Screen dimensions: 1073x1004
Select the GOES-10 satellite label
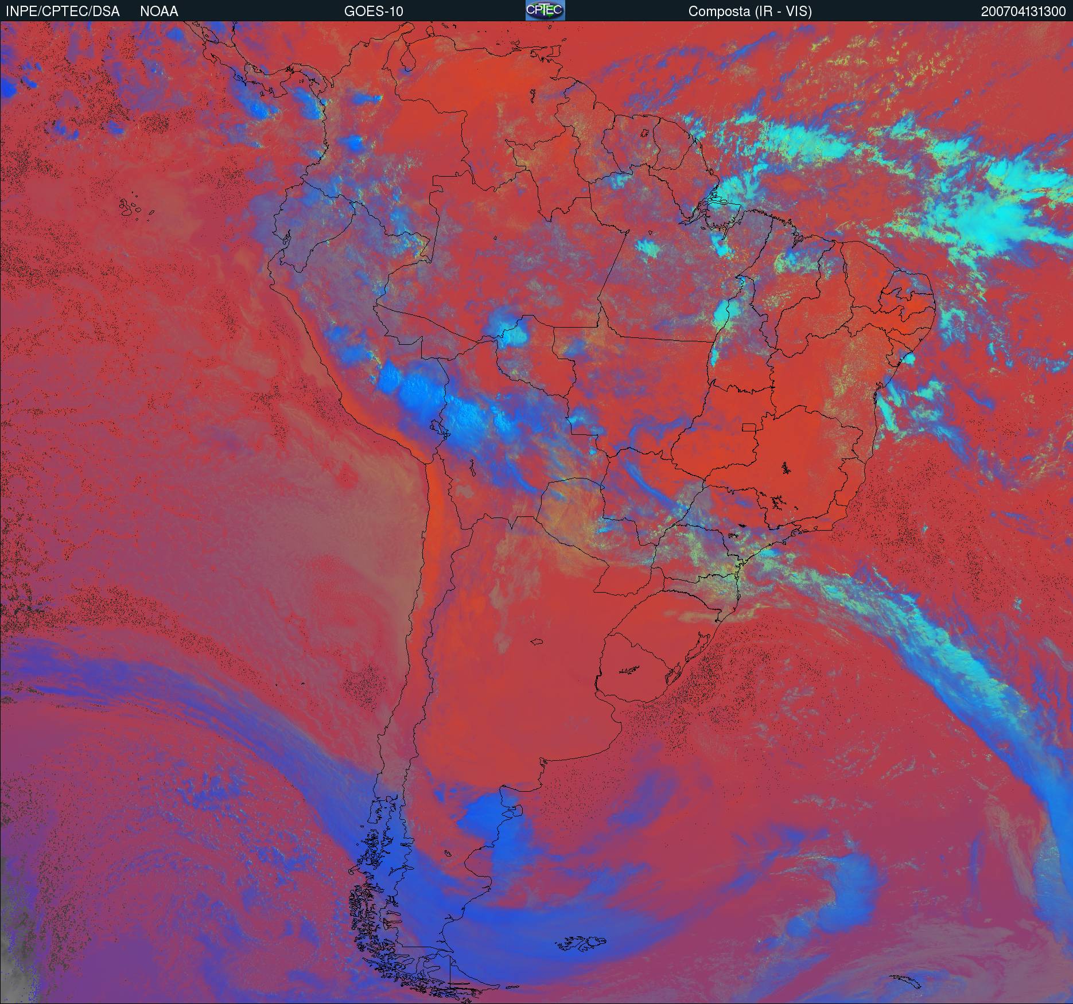374,11
